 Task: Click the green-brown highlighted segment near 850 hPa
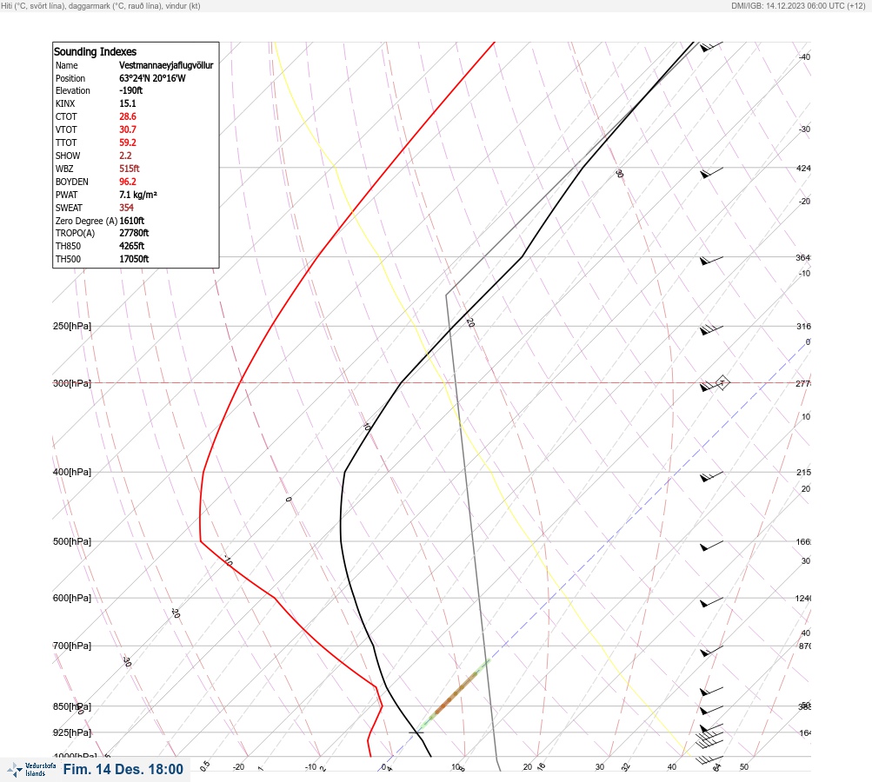click(x=455, y=693)
